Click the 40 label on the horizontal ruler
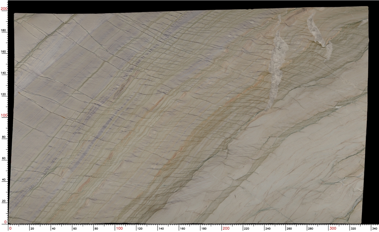The width and height of the screenshot is (379, 232). 54,229
